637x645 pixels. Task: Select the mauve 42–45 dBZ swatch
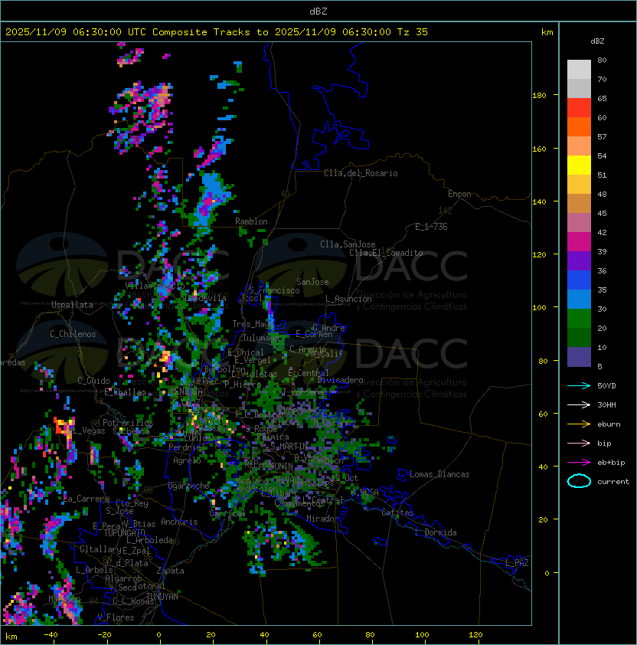[x=579, y=223]
